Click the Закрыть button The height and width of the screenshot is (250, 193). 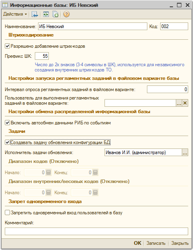[x=180, y=243]
